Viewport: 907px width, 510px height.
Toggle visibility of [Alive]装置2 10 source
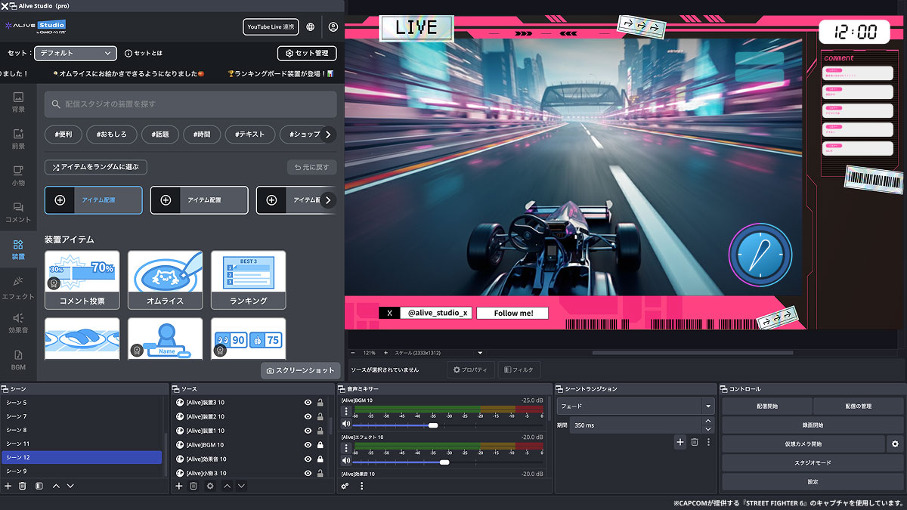[308, 416]
